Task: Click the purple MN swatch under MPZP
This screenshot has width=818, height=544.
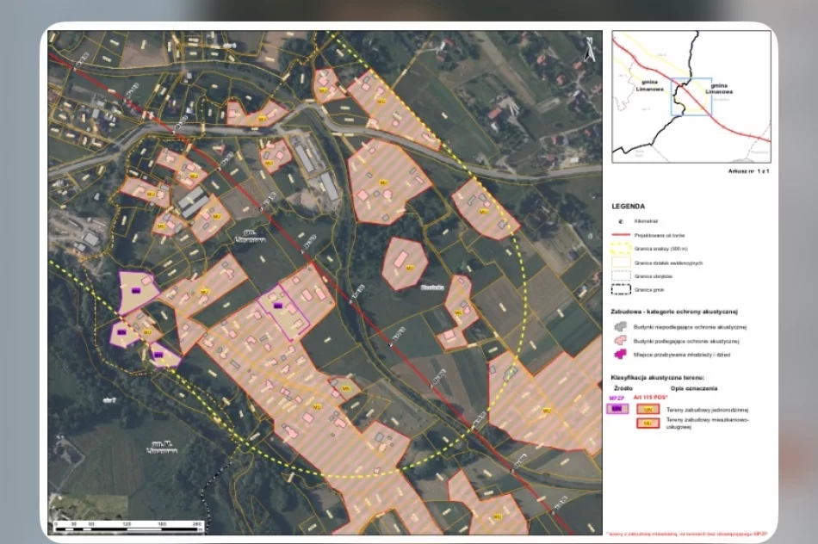Action: [x=617, y=410]
